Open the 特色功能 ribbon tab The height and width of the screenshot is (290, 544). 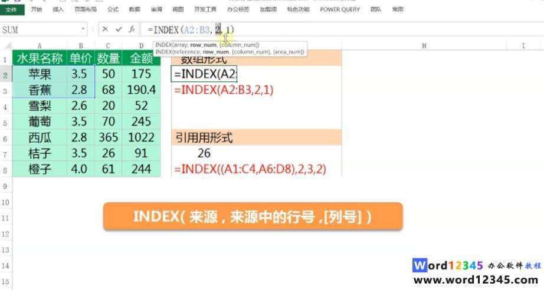(298, 9)
